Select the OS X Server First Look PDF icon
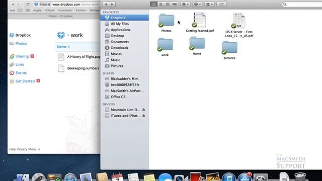This screenshot has height=181, width=322. click(x=238, y=20)
